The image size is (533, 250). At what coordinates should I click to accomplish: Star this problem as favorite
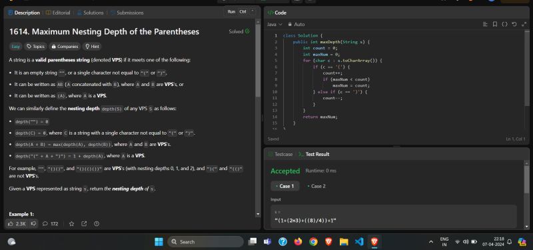[x=72, y=224]
